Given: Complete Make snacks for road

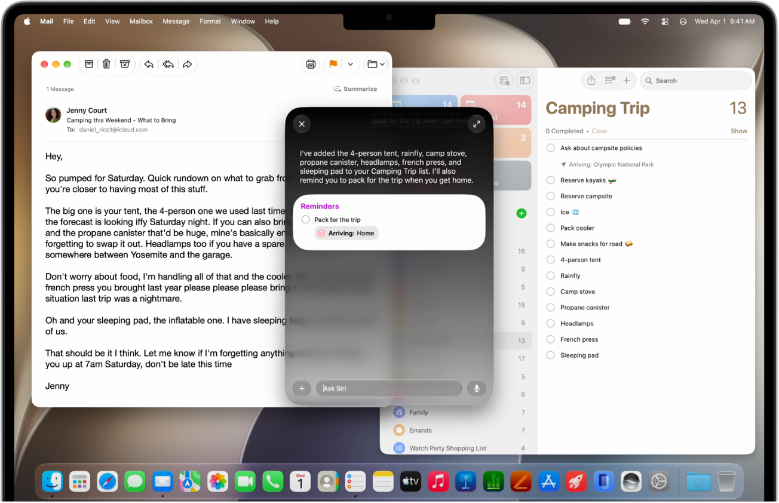Looking at the screenshot, I should point(551,244).
